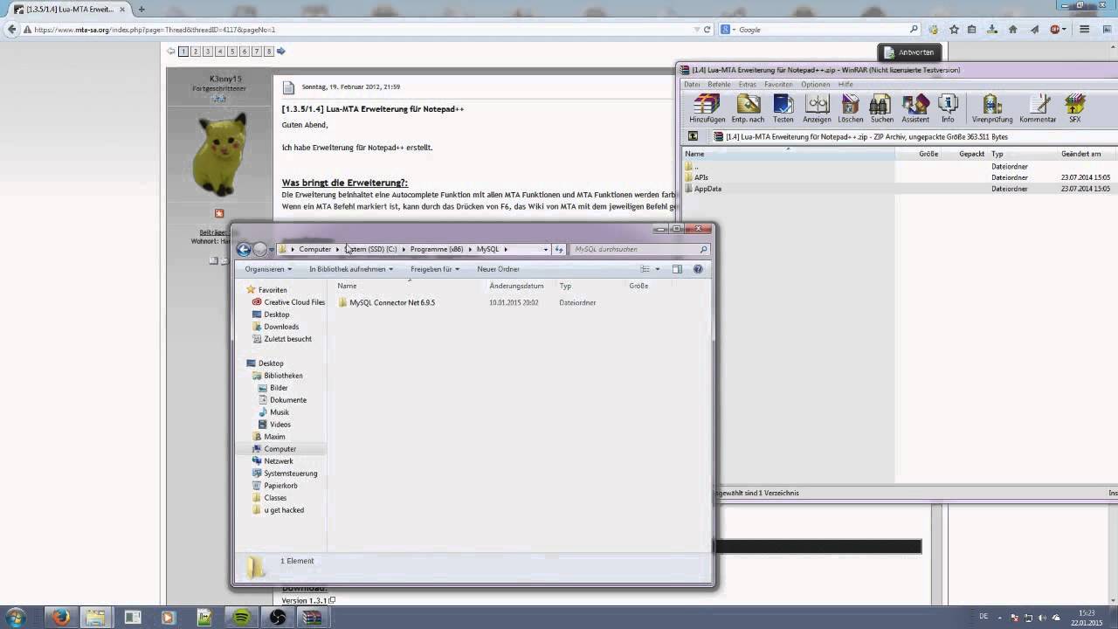Expand arrow after Computer in Explorer breadcrumb
1118x629 pixels.
click(x=337, y=249)
